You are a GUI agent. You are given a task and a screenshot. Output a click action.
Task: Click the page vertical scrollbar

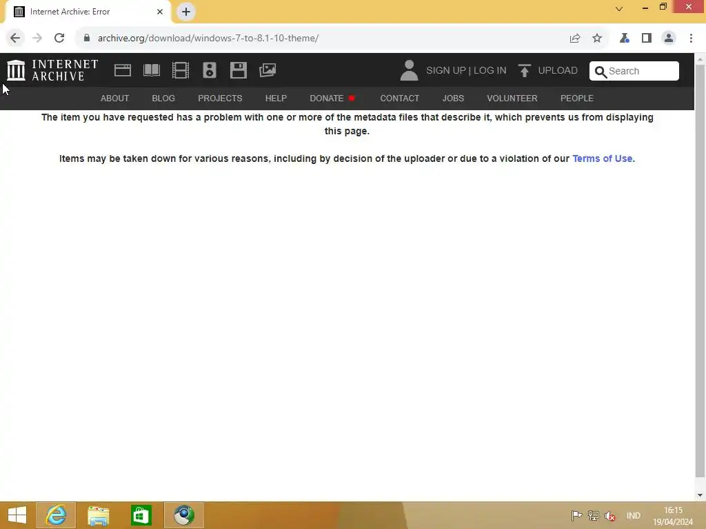700,271
